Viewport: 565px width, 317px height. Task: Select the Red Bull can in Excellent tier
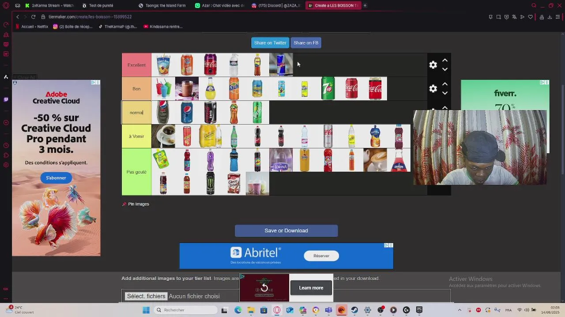tap(281, 65)
